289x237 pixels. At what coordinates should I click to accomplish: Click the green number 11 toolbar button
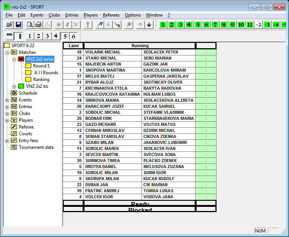pyautogui.click(x=250, y=25)
